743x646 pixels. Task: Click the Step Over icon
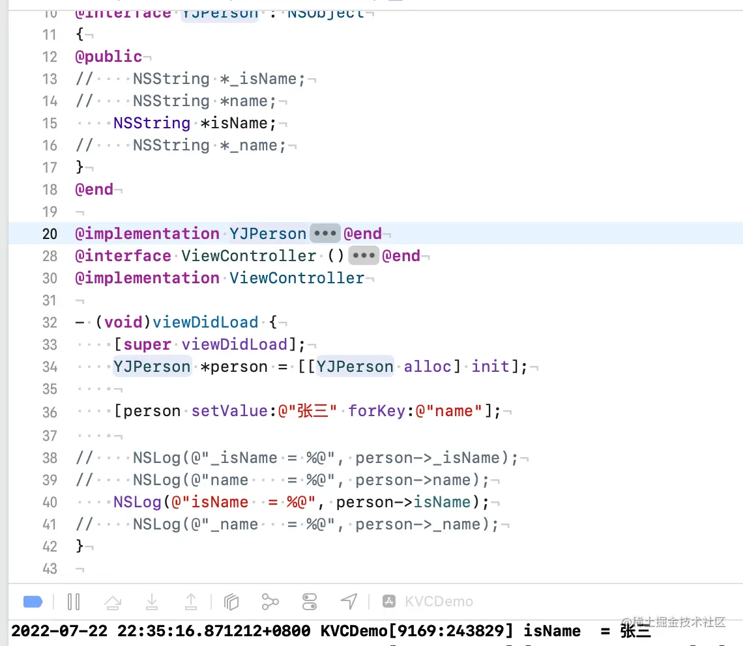coord(113,601)
